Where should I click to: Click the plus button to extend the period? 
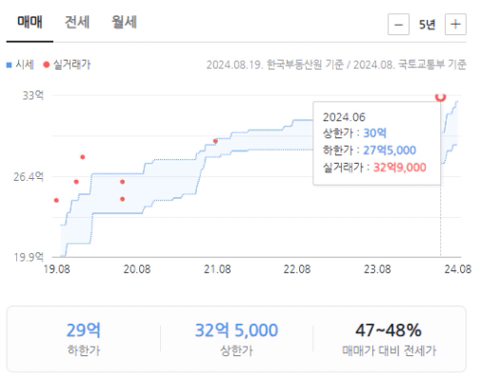click(x=455, y=24)
